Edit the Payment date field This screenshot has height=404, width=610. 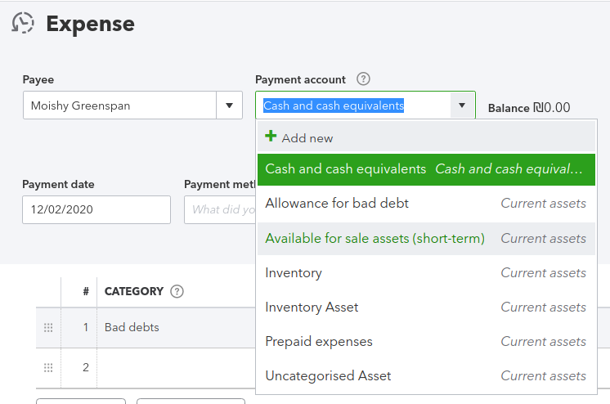coord(96,209)
